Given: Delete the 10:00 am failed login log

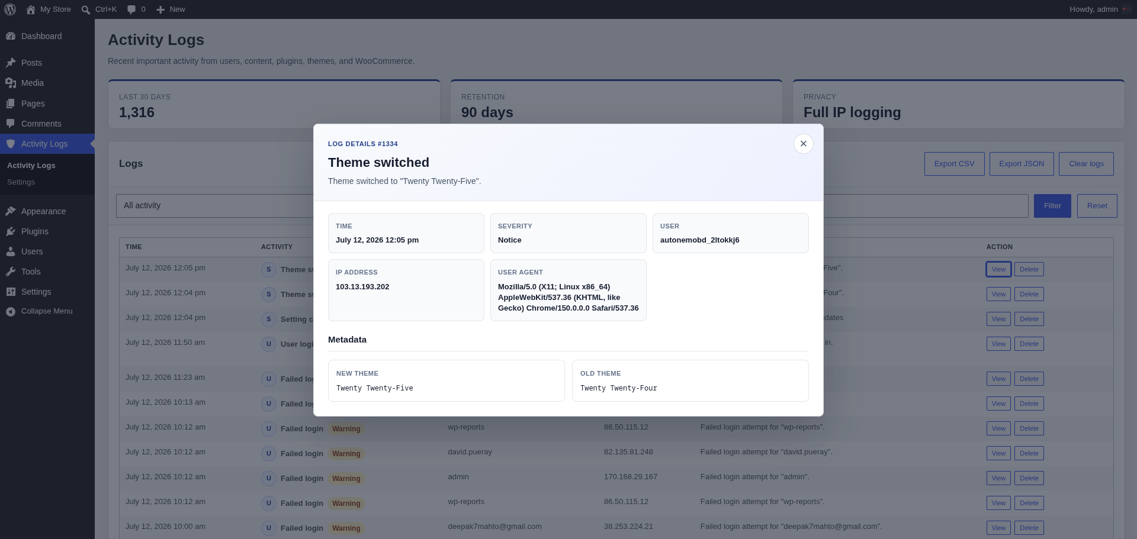Looking at the screenshot, I should pos(1029,528).
